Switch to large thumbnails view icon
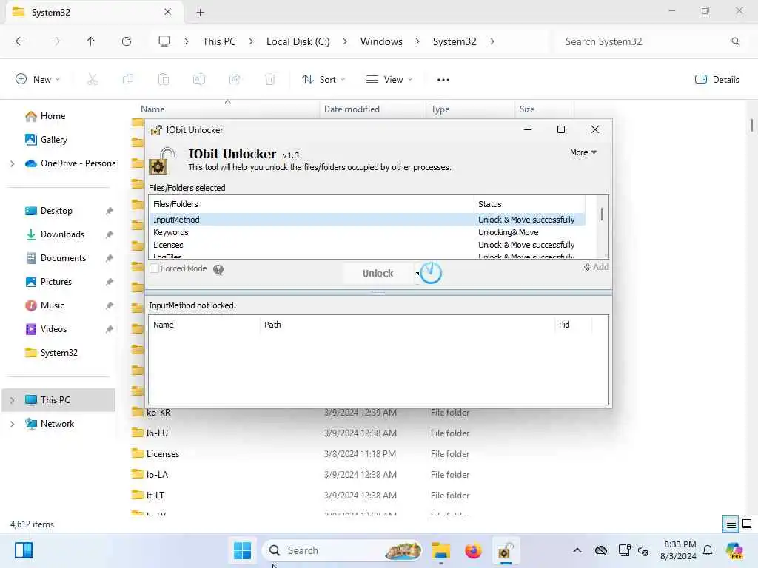This screenshot has width=758, height=568. [747, 524]
